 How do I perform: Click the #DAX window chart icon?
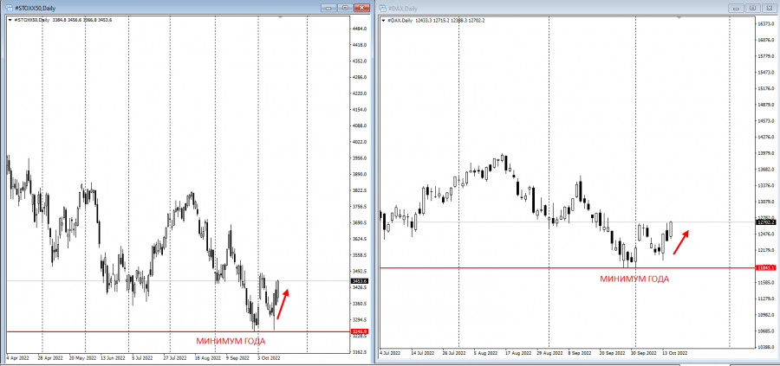click(383, 9)
